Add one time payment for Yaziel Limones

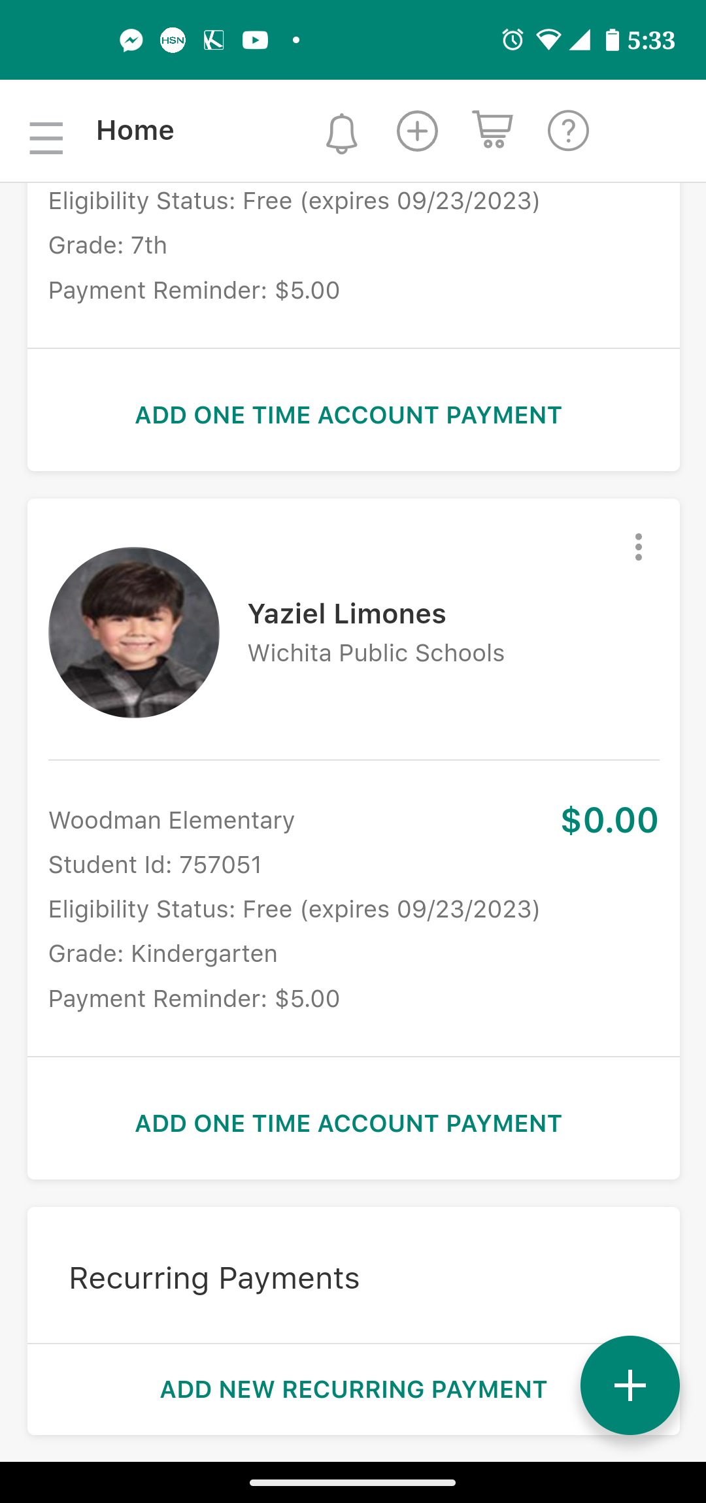tap(348, 1123)
